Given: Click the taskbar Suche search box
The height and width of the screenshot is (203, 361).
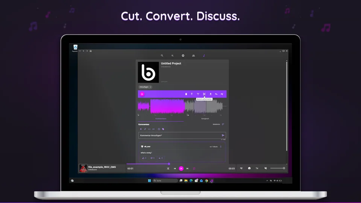Looking at the screenshot, I should 165,181.
